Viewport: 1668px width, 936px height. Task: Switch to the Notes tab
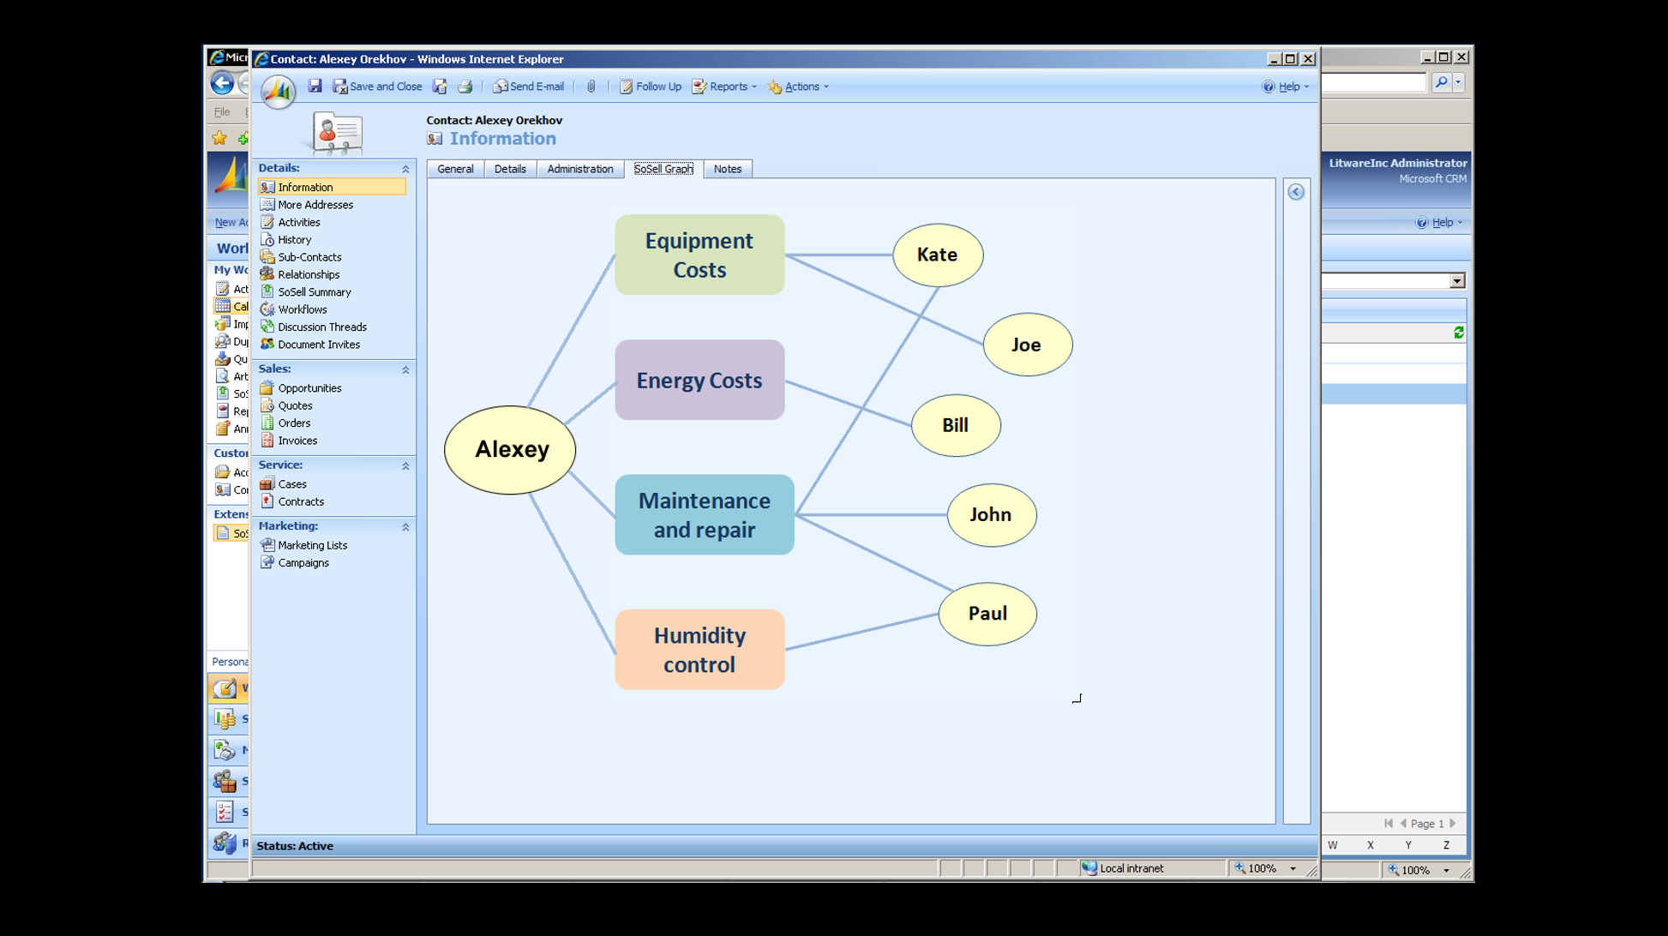coord(727,169)
